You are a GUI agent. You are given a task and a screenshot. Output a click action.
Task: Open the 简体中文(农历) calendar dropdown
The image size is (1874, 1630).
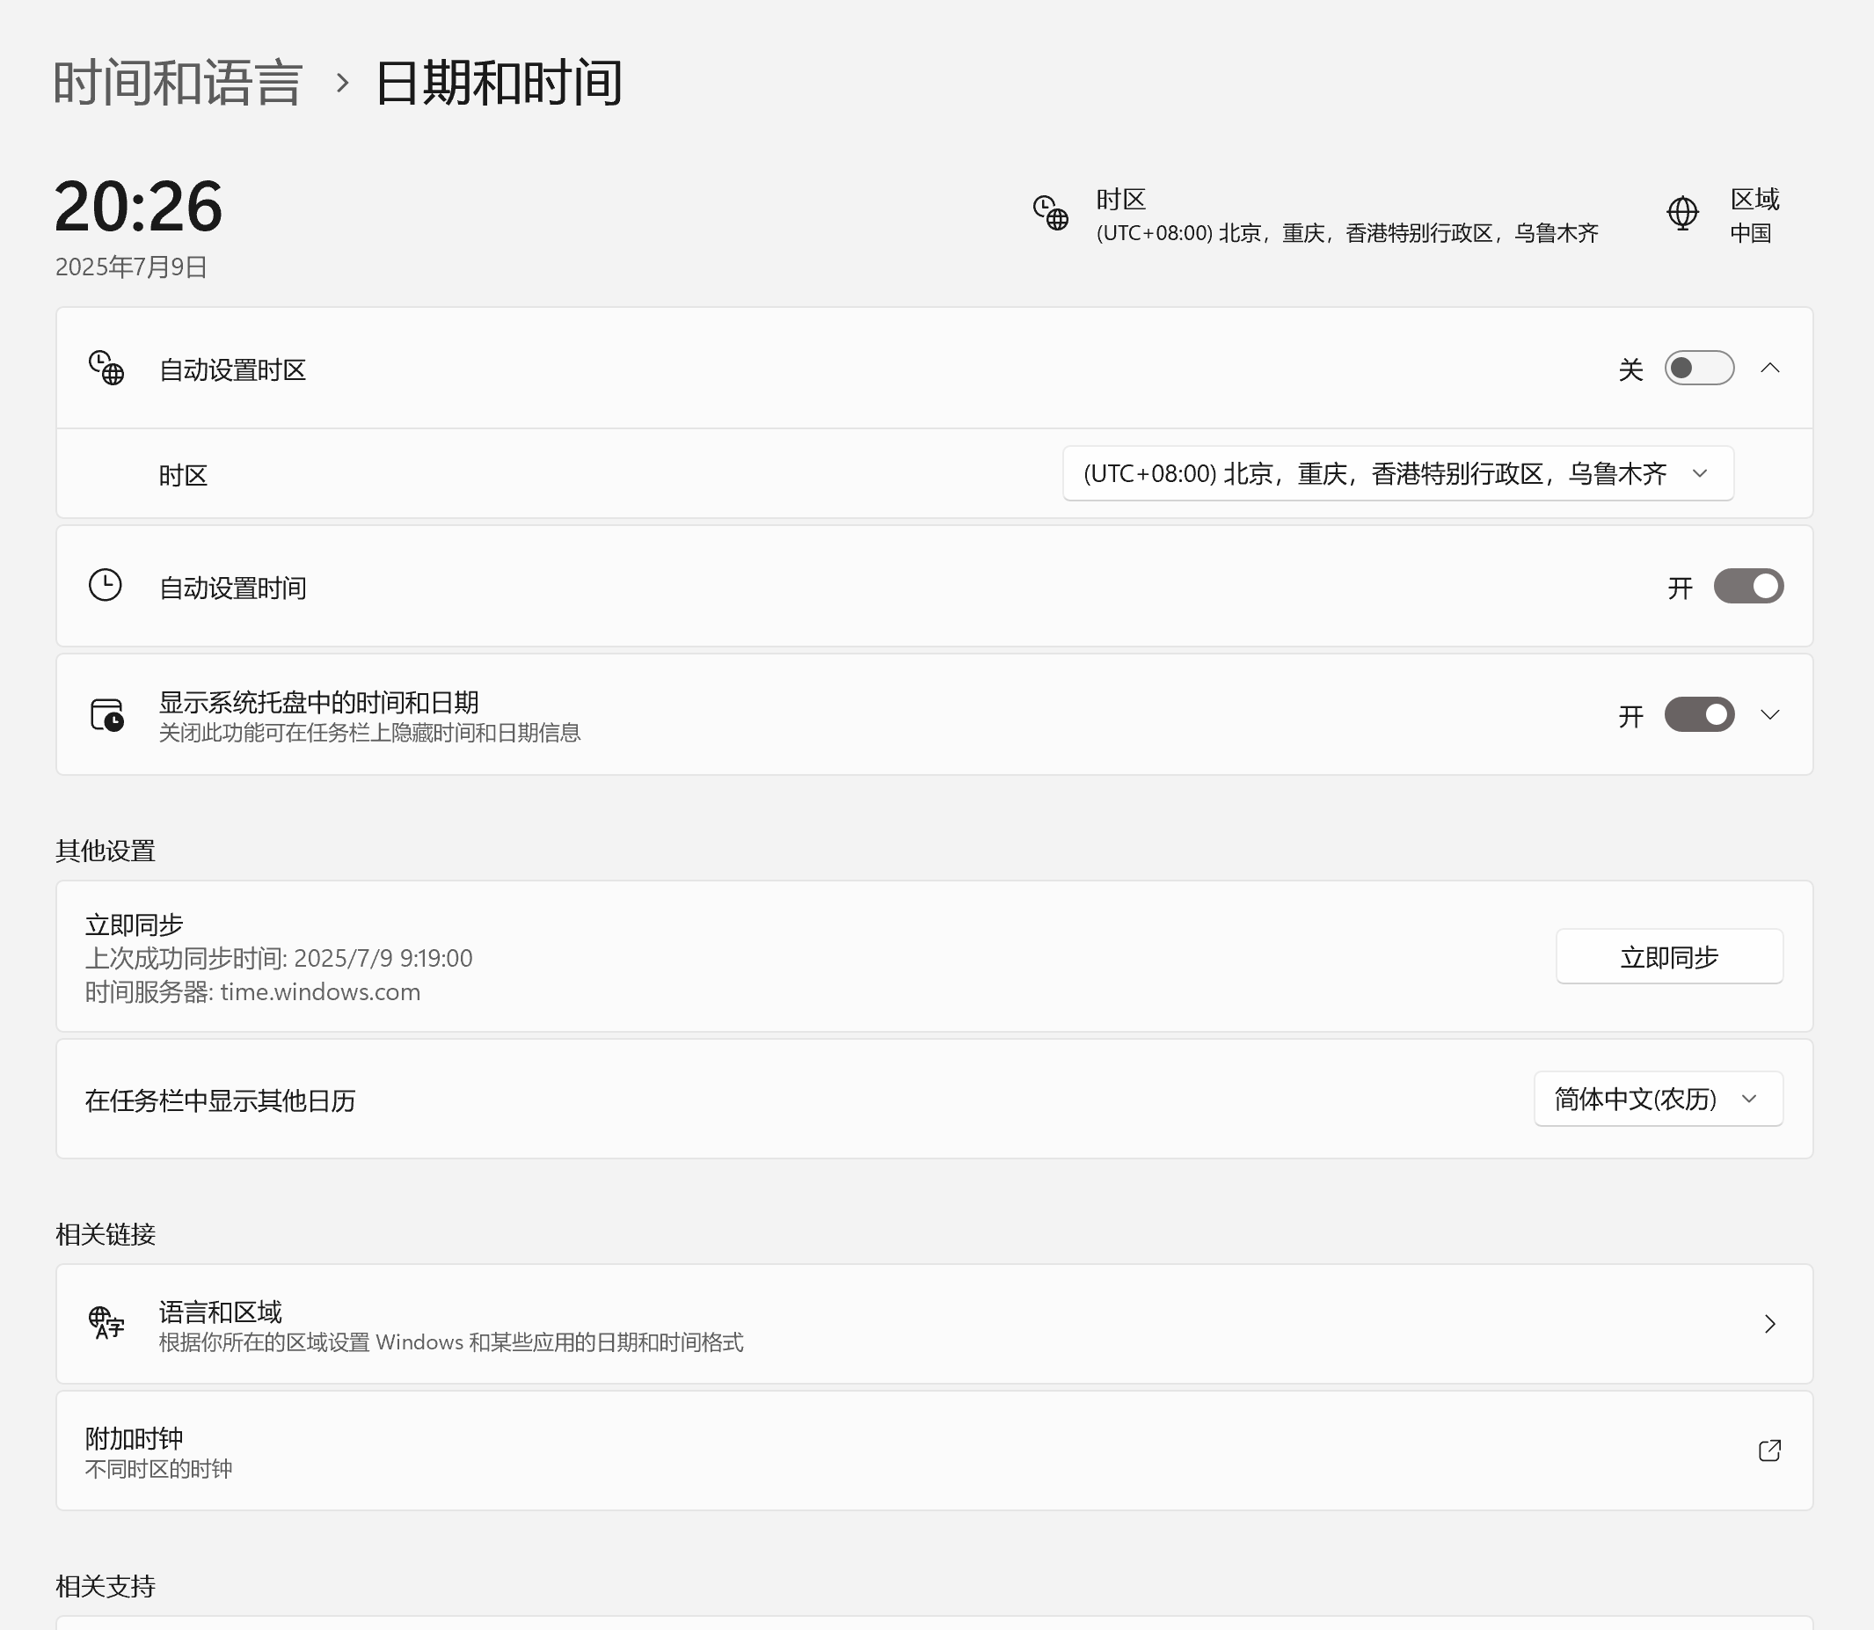[x=1658, y=1099]
